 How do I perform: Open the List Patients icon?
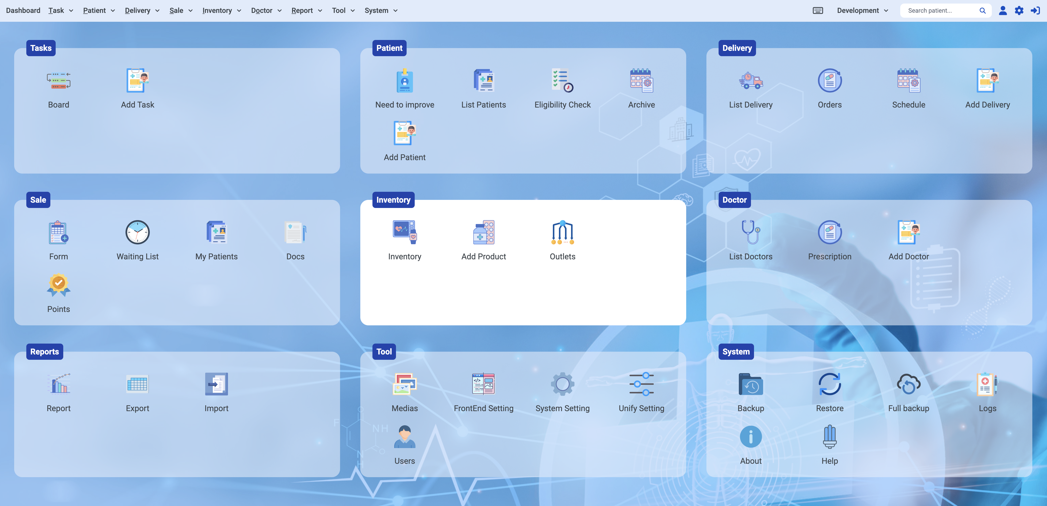pos(484,80)
